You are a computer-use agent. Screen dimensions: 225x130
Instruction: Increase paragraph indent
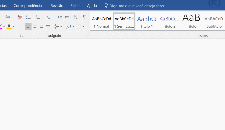[66, 17]
